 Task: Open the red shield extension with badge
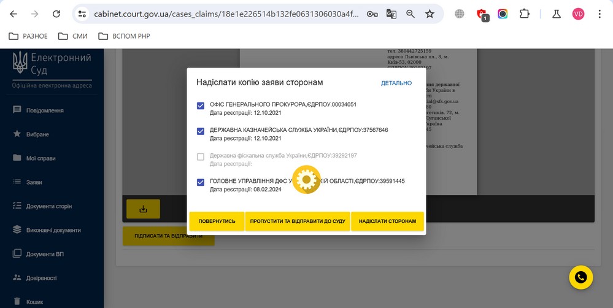pyautogui.click(x=482, y=15)
